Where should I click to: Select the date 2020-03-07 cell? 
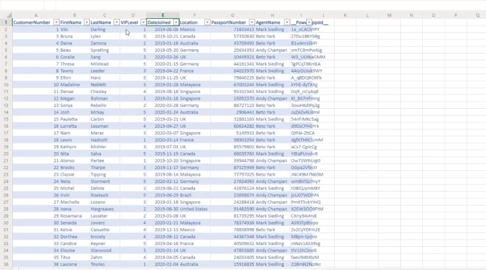163,133
